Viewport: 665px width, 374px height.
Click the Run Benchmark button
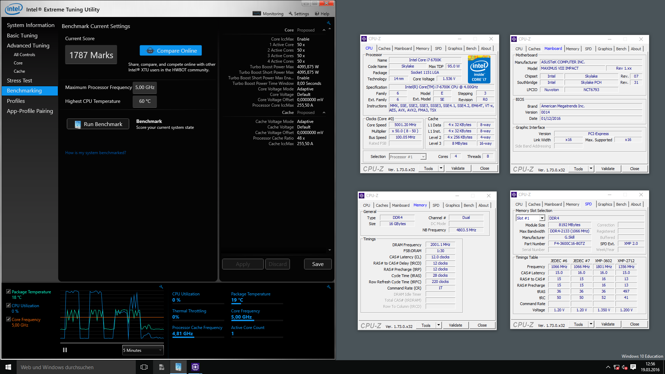coord(98,124)
